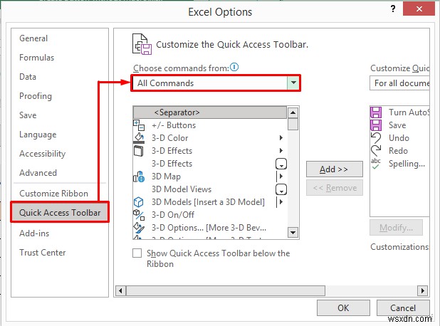Expand the 3D Models split button arrow
Viewport: 440px width, 326px height.
281,202
